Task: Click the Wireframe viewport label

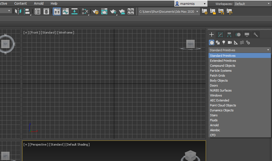Action: [66, 33]
